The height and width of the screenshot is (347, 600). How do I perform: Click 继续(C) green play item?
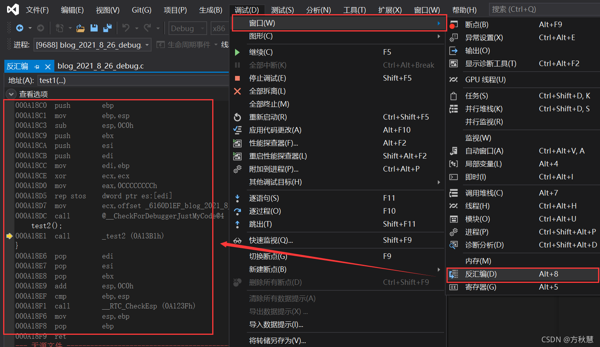[338, 52]
